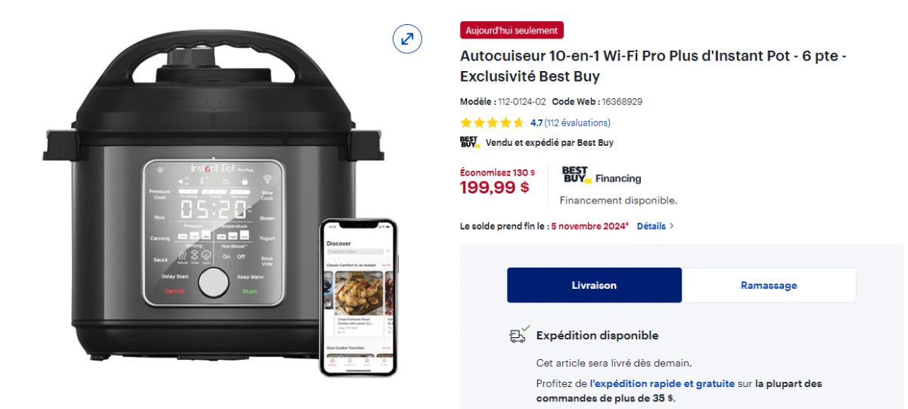This screenshot has height=409, width=908.
Task: Click the expand image icon
Action: pos(407,39)
